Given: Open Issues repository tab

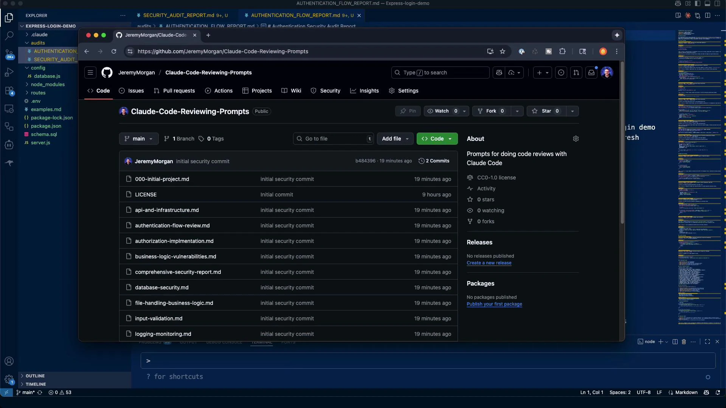Looking at the screenshot, I should click(131, 91).
